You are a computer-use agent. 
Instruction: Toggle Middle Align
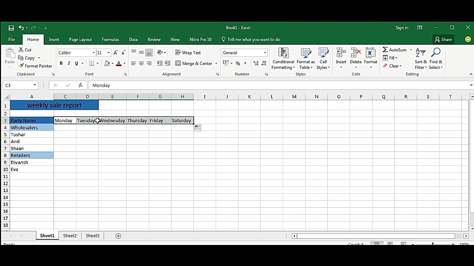coord(141,52)
